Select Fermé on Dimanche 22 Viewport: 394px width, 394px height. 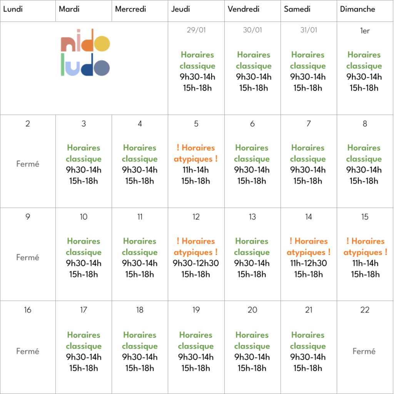[364, 351]
